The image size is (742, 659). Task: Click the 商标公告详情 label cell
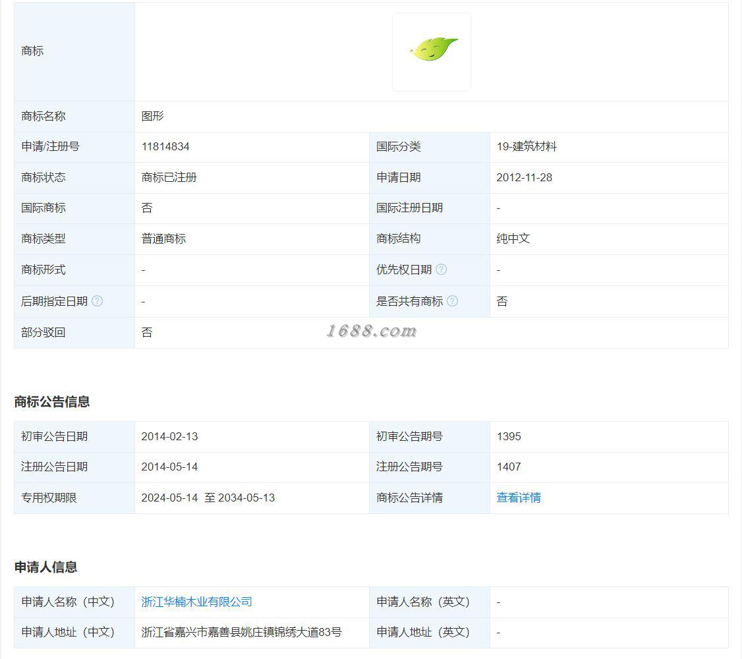(429, 498)
